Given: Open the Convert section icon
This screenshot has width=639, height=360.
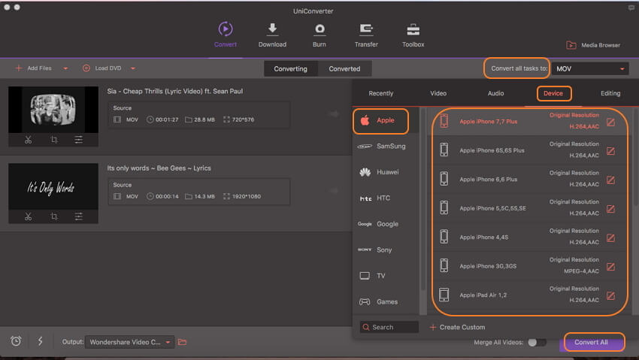Looking at the screenshot, I should click(x=226, y=29).
